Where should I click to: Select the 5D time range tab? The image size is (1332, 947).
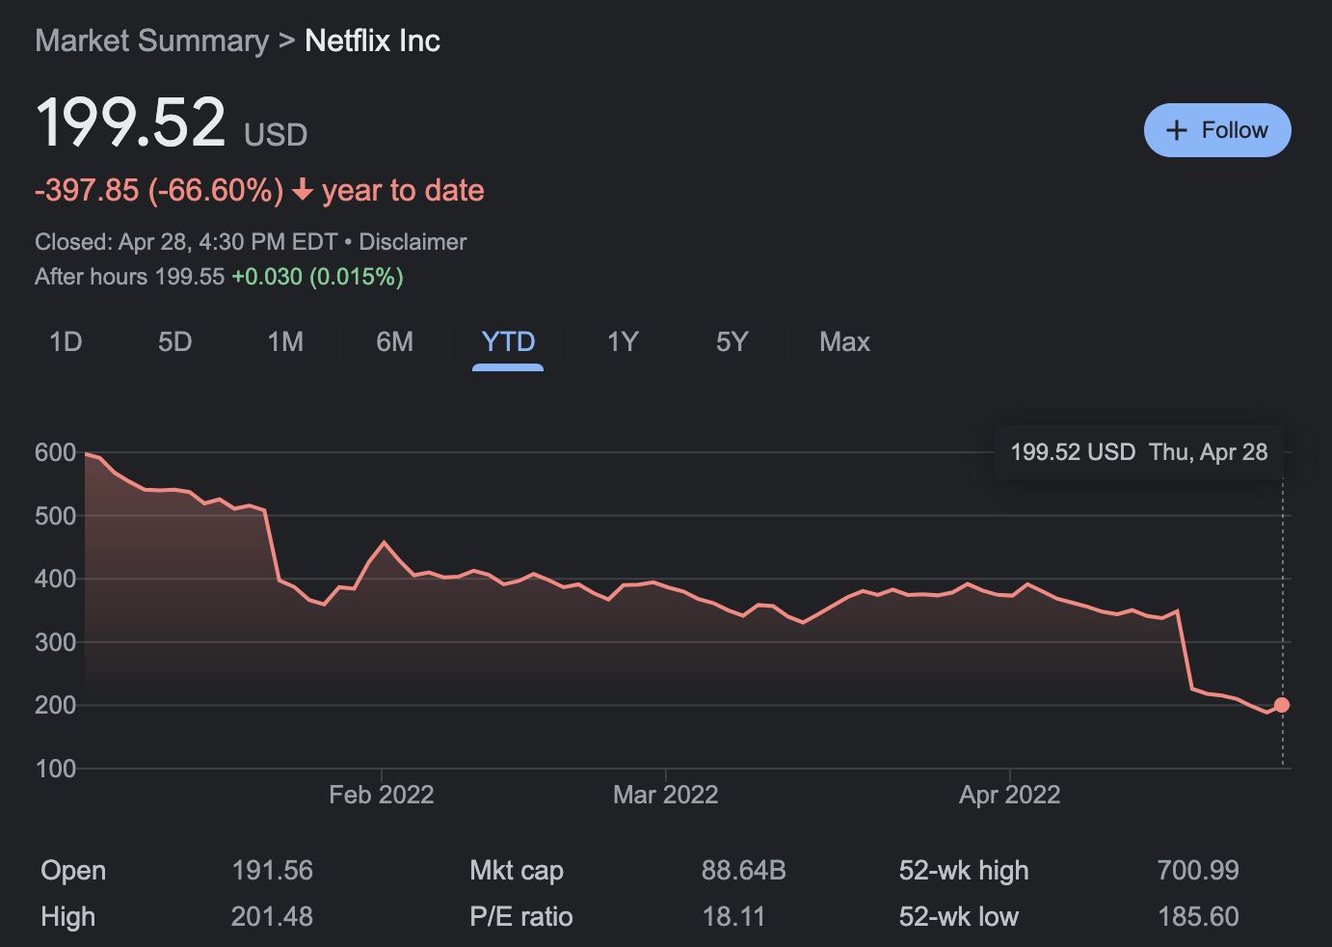click(x=174, y=342)
